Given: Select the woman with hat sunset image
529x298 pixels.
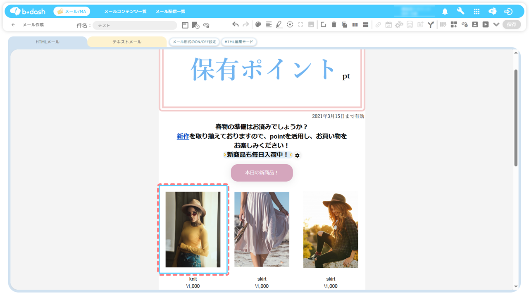Looking at the screenshot, I should click(331, 229).
